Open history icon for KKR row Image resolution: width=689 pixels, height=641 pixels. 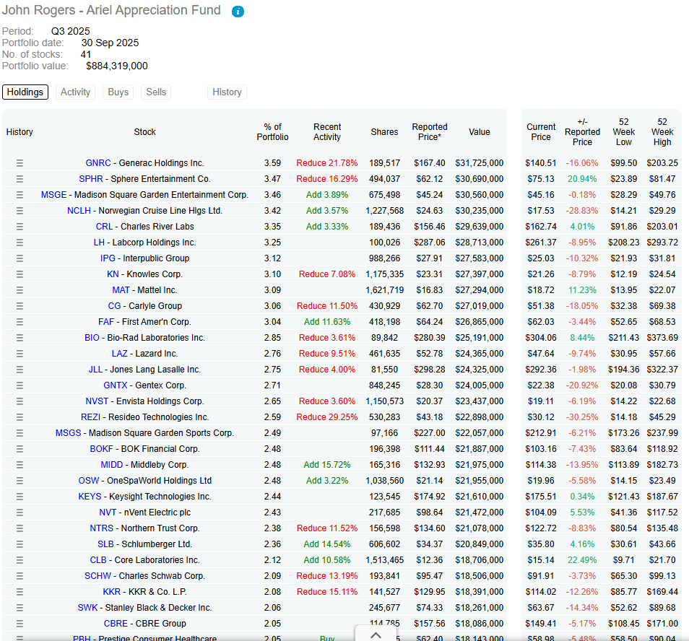pos(19,592)
